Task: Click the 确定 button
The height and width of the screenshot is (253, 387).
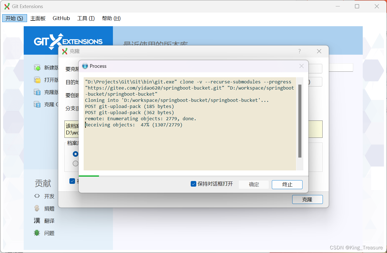Action: (254, 185)
